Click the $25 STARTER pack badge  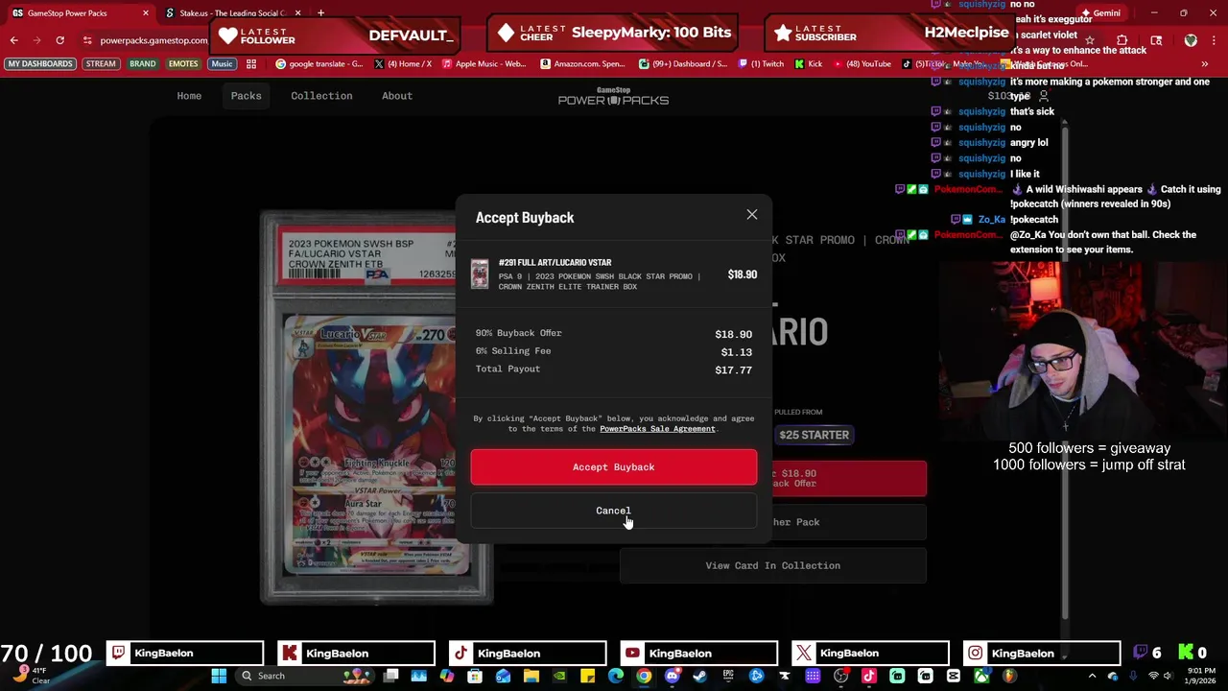click(814, 435)
